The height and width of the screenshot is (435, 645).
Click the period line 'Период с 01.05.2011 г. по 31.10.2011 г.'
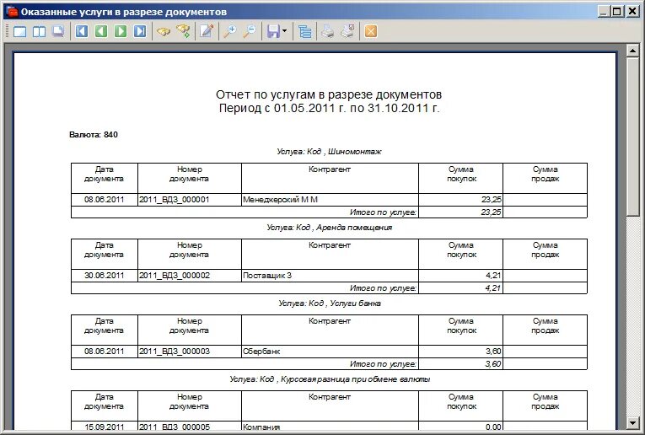329,108
